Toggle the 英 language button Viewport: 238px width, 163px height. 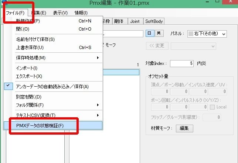(159, 33)
